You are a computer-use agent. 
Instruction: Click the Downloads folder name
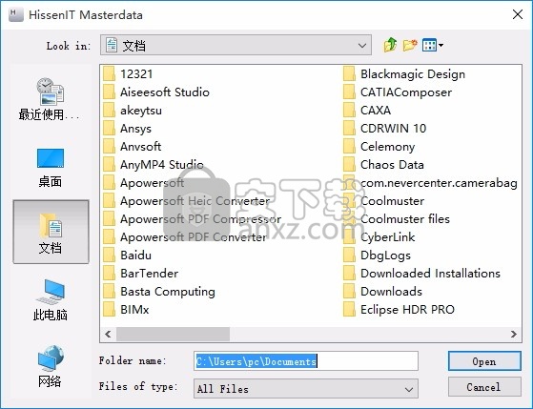pyautogui.click(x=391, y=292)
